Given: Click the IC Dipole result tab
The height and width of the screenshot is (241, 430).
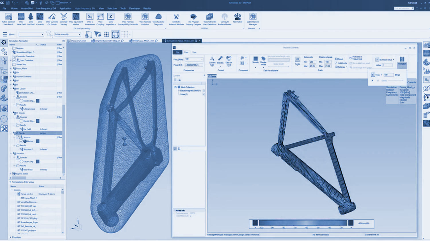Looking at the screenshot, I should pos(212,76).
